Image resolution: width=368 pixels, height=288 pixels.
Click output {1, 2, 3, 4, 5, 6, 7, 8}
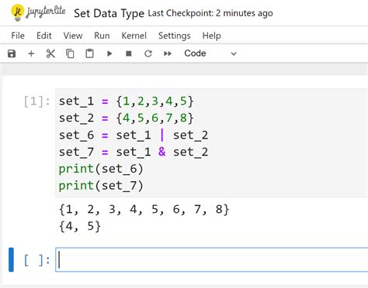[x=144, y=209]
